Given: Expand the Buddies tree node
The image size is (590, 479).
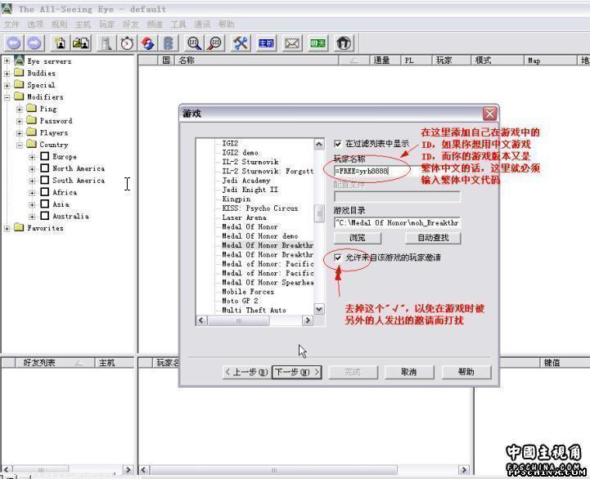Looking at the screenshot, I should 7,74.
